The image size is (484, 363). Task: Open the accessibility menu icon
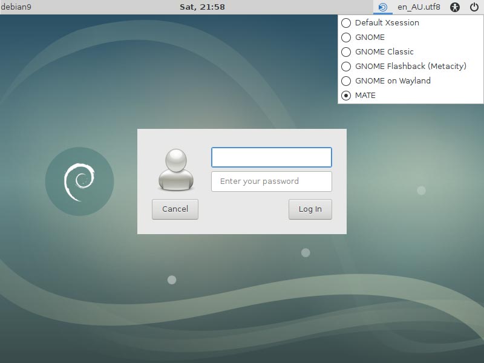455,7
